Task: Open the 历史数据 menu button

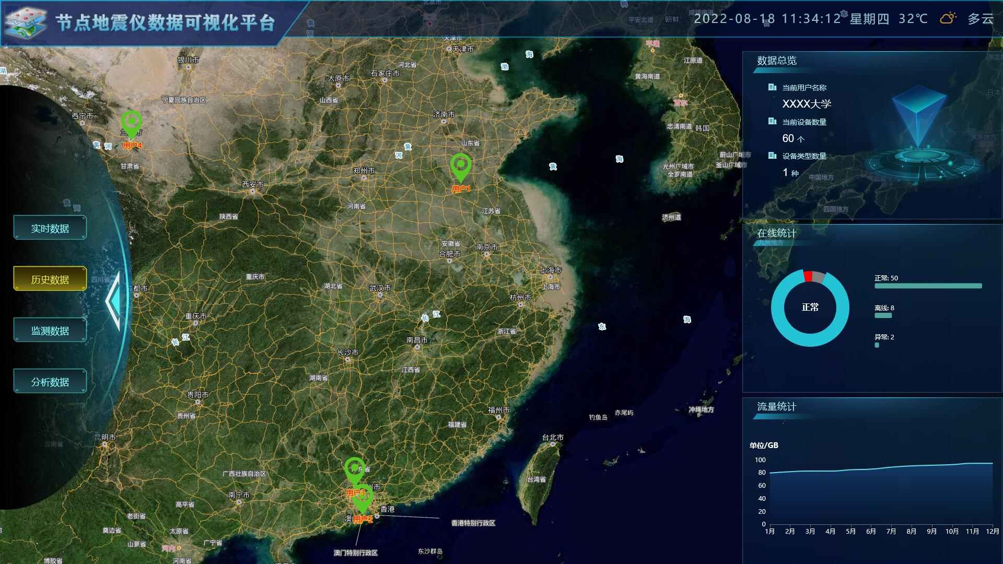Action: [x=50, y=279]
